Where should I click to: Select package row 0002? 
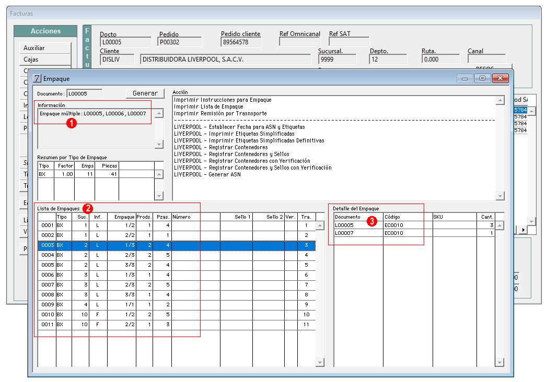tap(177, 235)
